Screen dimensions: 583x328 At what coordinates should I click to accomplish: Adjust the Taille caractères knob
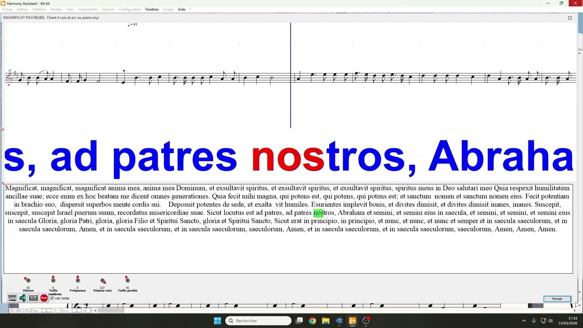coord(53,280)
